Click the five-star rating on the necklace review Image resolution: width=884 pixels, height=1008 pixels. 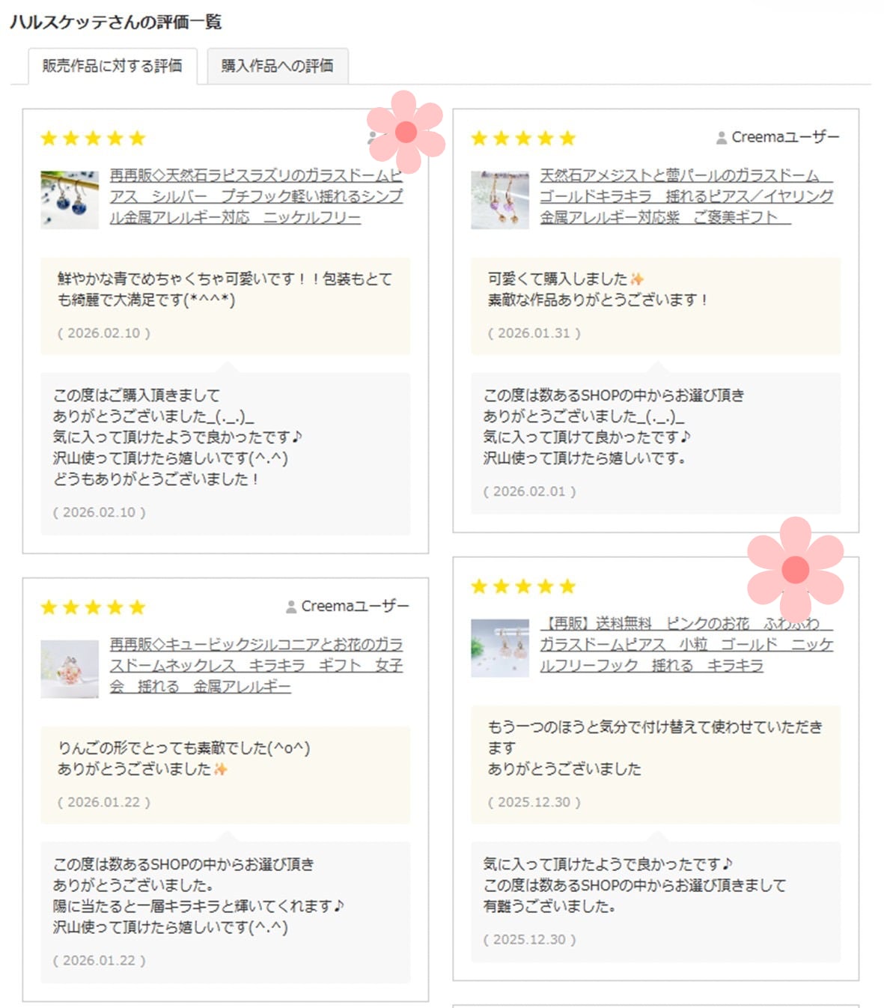tap(93, 607)
